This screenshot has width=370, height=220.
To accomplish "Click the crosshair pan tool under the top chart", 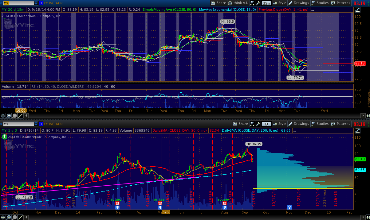I will coord(3,116).
